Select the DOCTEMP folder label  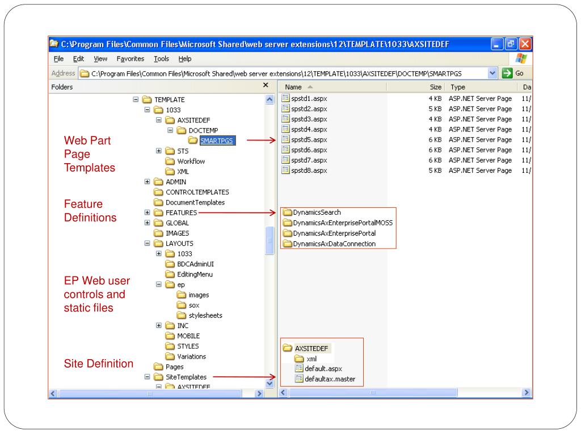pos(204,131)
